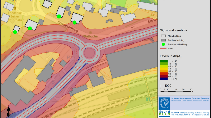
Task: Click the traffic direction arrow near Erbste label
Action: [x=133, y=27]
